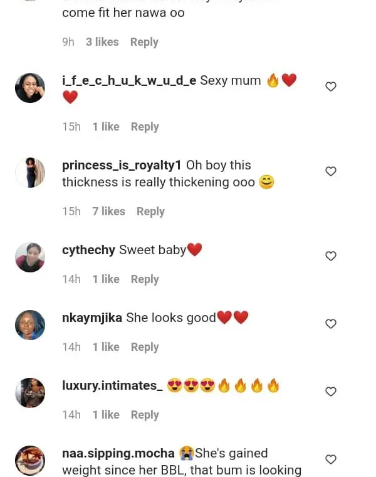Reply to the 'Sexy mum' comment
The image size is (376, 477).
(x=144, y=127)
